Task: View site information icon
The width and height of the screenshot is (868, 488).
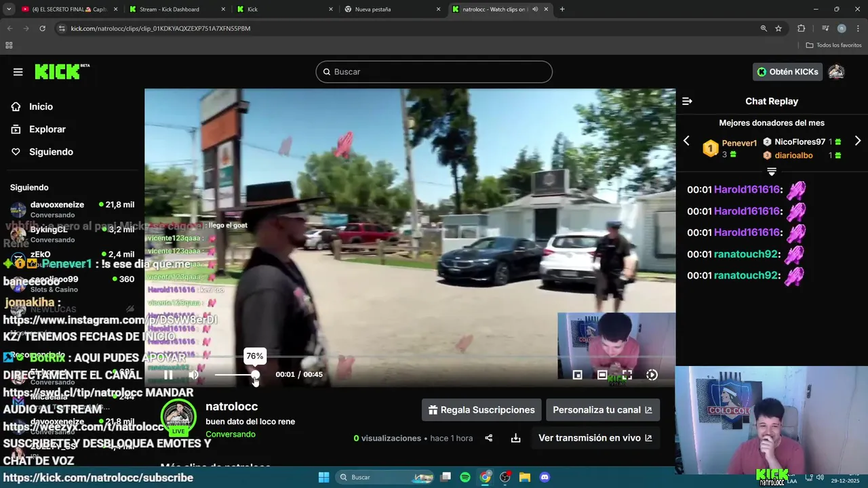Action: tap(62, 28)
